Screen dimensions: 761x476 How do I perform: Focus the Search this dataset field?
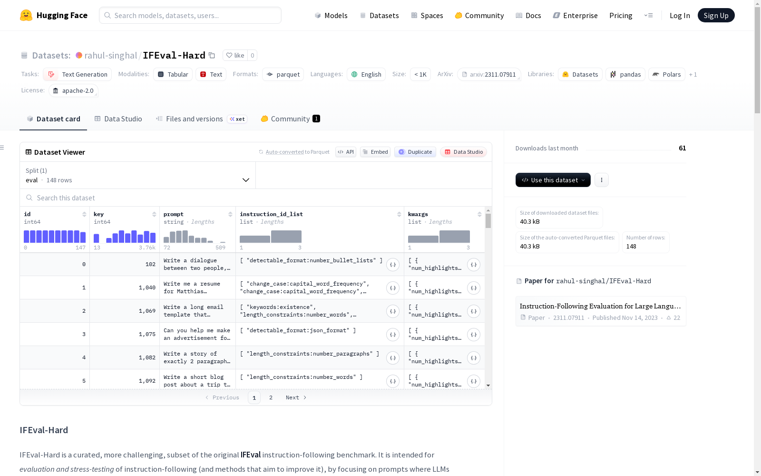pos(256,198)
